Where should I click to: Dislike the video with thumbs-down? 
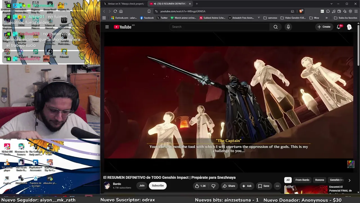coord(213,186)
